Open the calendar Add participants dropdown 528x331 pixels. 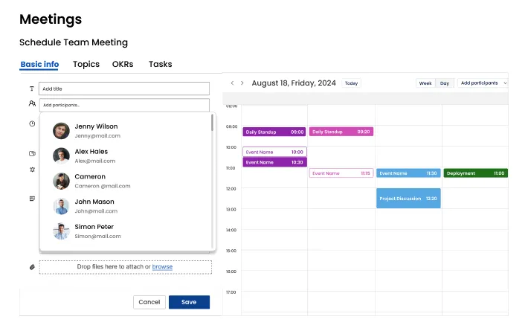[483, 83]
